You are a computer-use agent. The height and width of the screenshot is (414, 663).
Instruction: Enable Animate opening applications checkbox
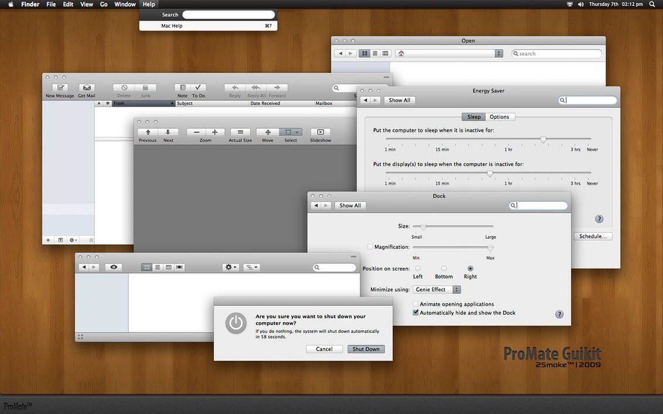click(x=415, y=304)
